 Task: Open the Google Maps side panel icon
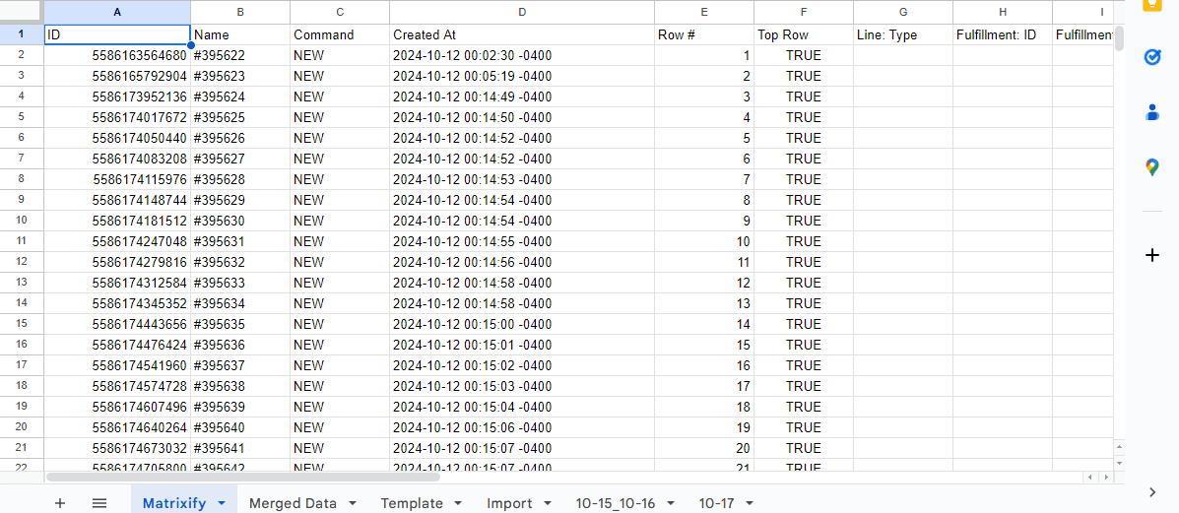[x=1152, y=167]
